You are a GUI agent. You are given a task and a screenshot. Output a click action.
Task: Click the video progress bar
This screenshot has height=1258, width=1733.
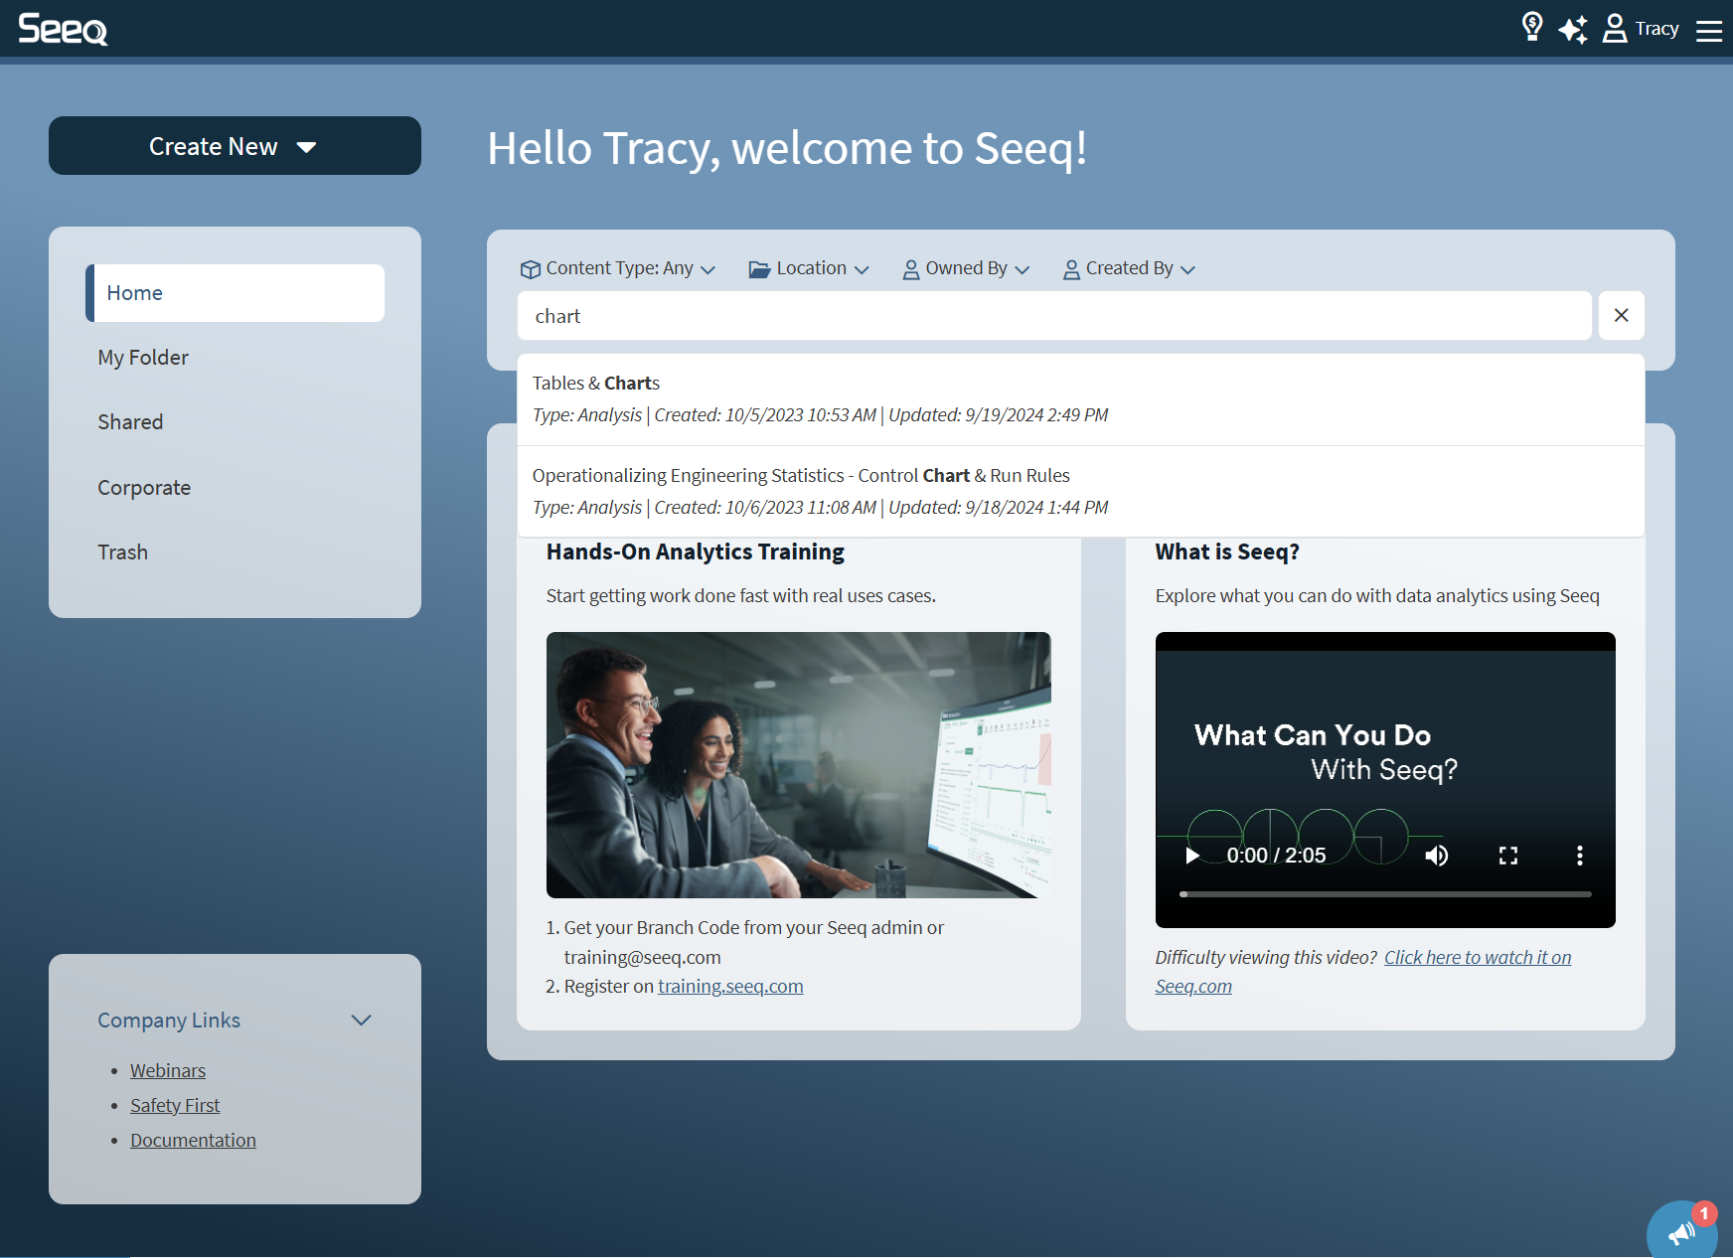pos(1384,894)
